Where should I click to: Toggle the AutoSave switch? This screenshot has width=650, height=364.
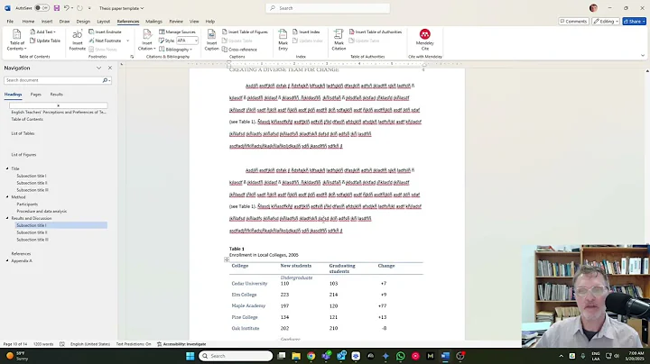[42, 8]
